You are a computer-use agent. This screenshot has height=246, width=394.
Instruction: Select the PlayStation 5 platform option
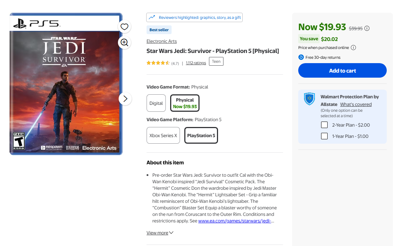click(x=201, y=135)
